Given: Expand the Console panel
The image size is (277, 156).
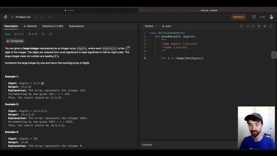Looking at the screenshot, I should (x=148, y=145).
